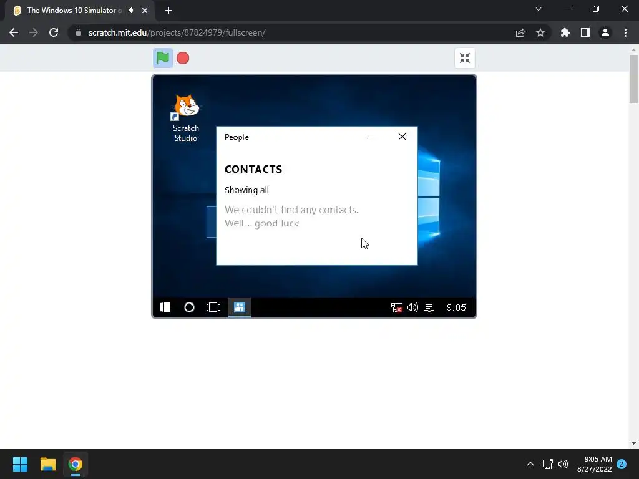639x479 pixels.
Task: Select the People app in simulated taskbar
Action: pyautogui.click(x=239, y=307)
